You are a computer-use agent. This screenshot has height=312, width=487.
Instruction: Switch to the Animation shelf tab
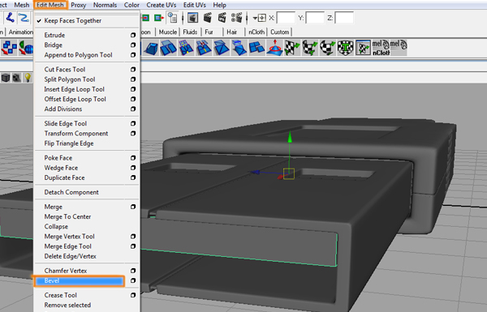point(20,32)
